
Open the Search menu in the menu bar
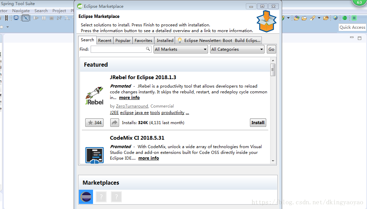point(41,11)
